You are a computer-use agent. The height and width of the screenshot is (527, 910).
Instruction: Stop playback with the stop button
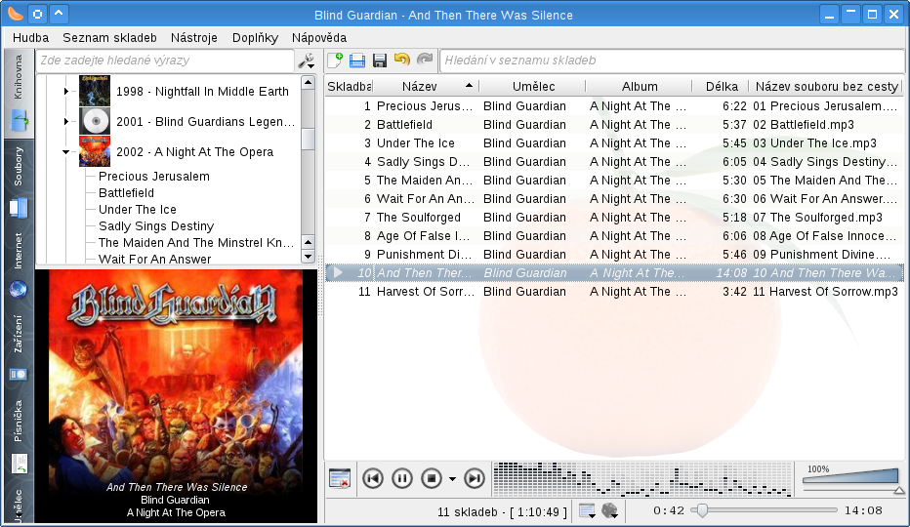coord(432,478)
